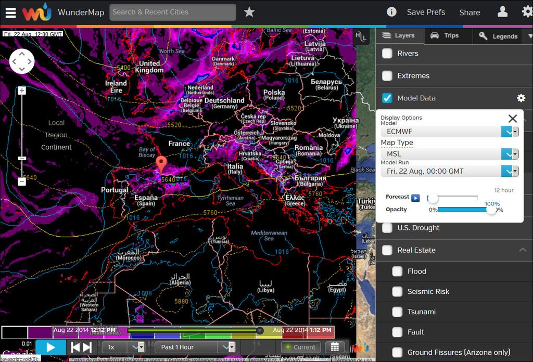Click the map zoom slider handle

(22, 159)
